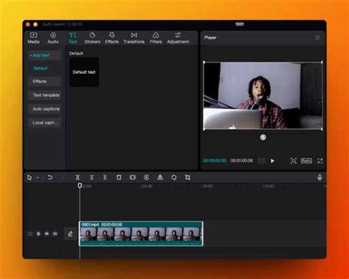
Task: Open the Filters panel
Action: [x=156, y=38]
